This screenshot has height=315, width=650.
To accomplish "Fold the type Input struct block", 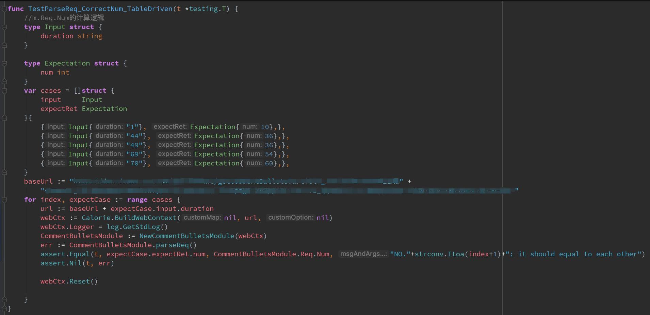I will pyautogui.click(x=4, y=27).
